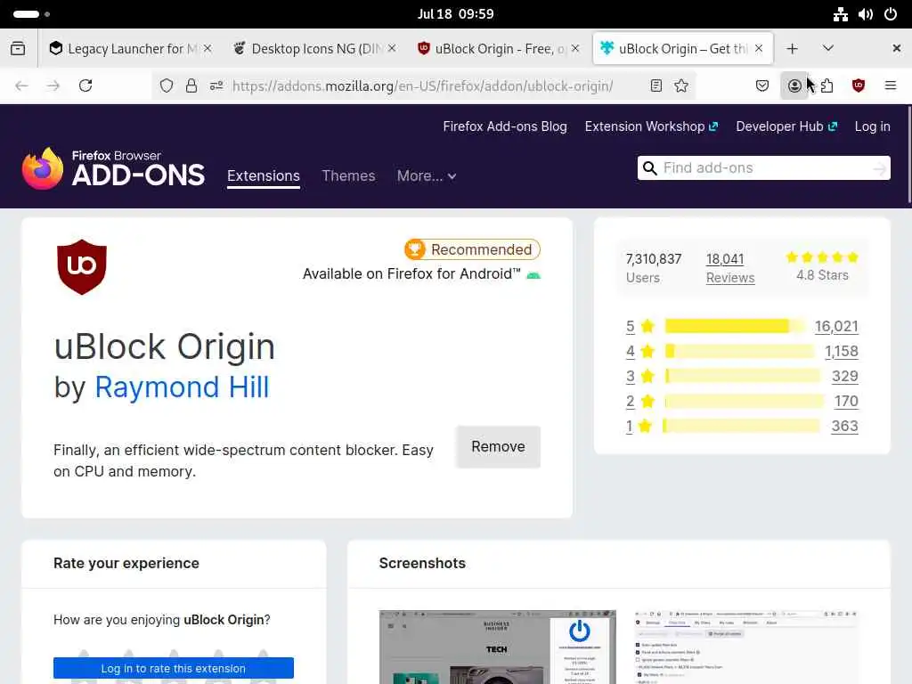Show site security padlock info
This screenshot has width=912, height=684.
(x=191, y=86)
